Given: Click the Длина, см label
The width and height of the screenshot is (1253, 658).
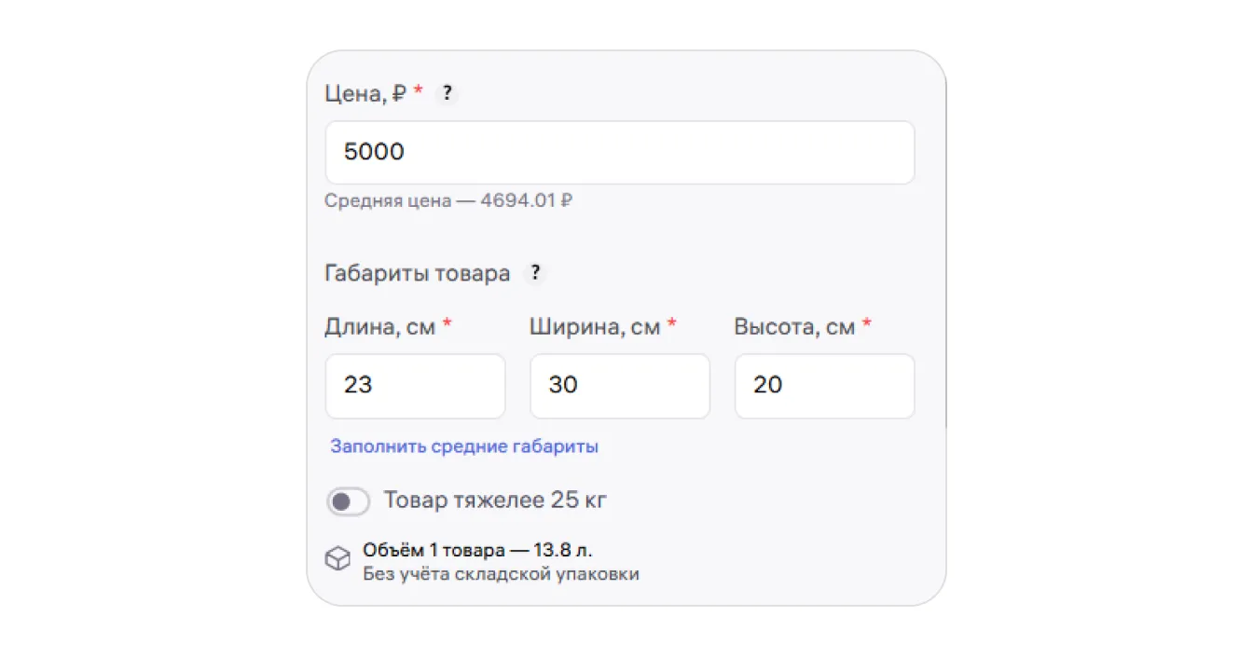Looking at the screenshot, I should click(x=380, y=327).
